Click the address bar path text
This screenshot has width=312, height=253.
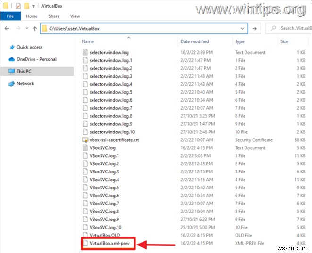(x=74, y=29)
